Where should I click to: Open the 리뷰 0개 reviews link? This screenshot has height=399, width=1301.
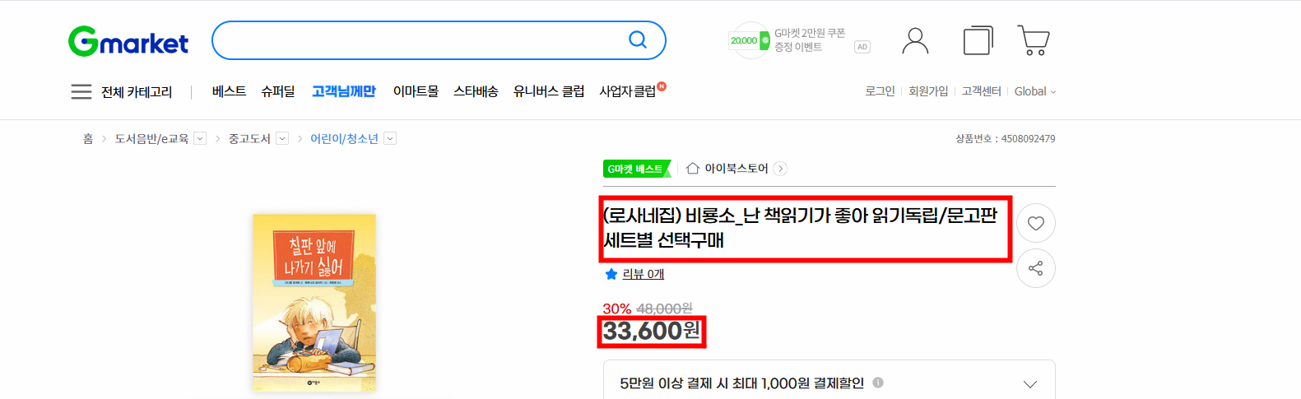pyautogui.click(x=643, y=274)
